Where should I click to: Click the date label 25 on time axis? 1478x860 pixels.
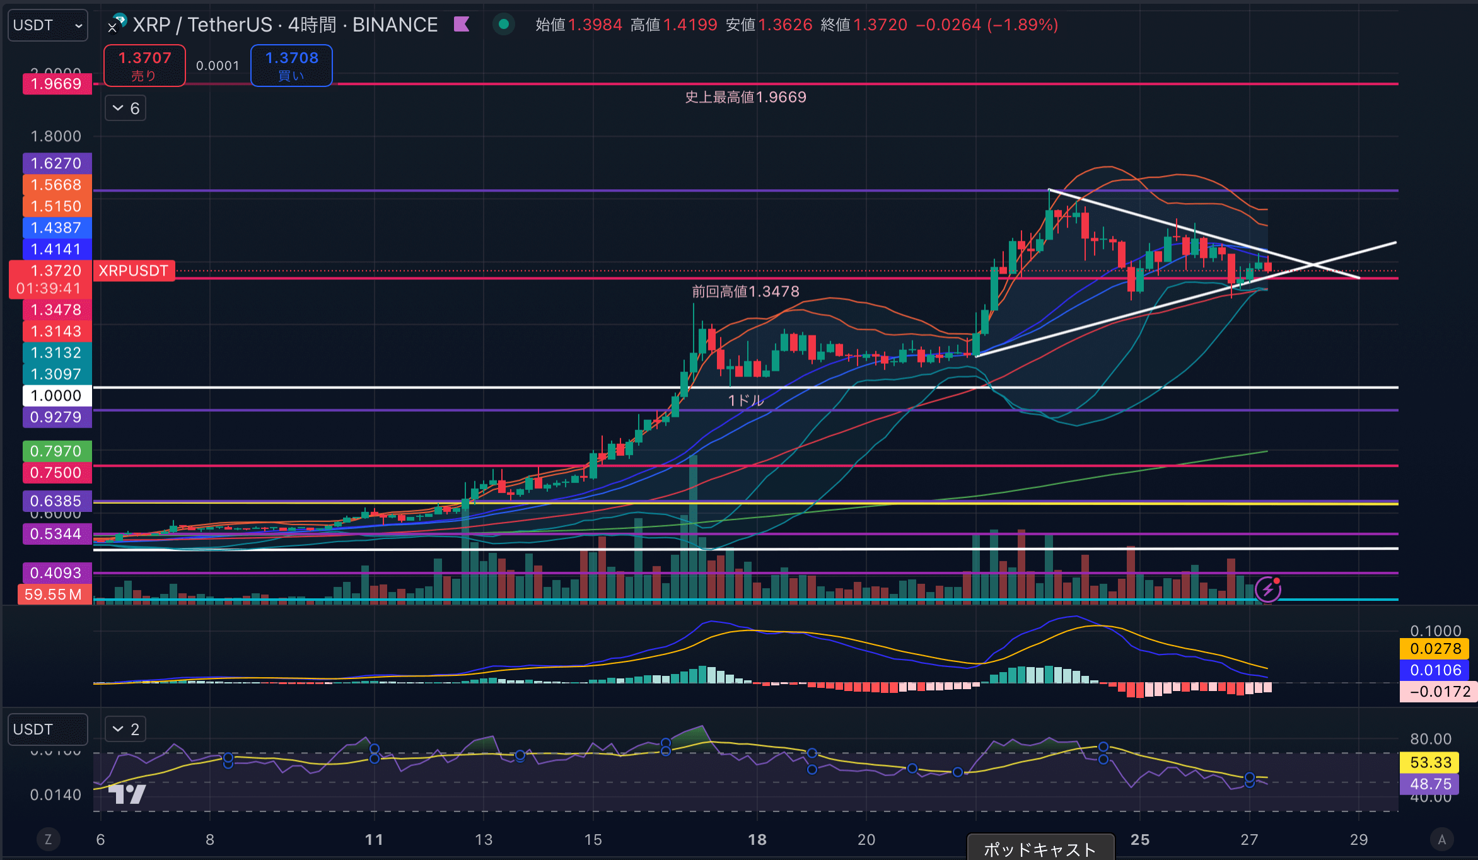pos(1140,839)
